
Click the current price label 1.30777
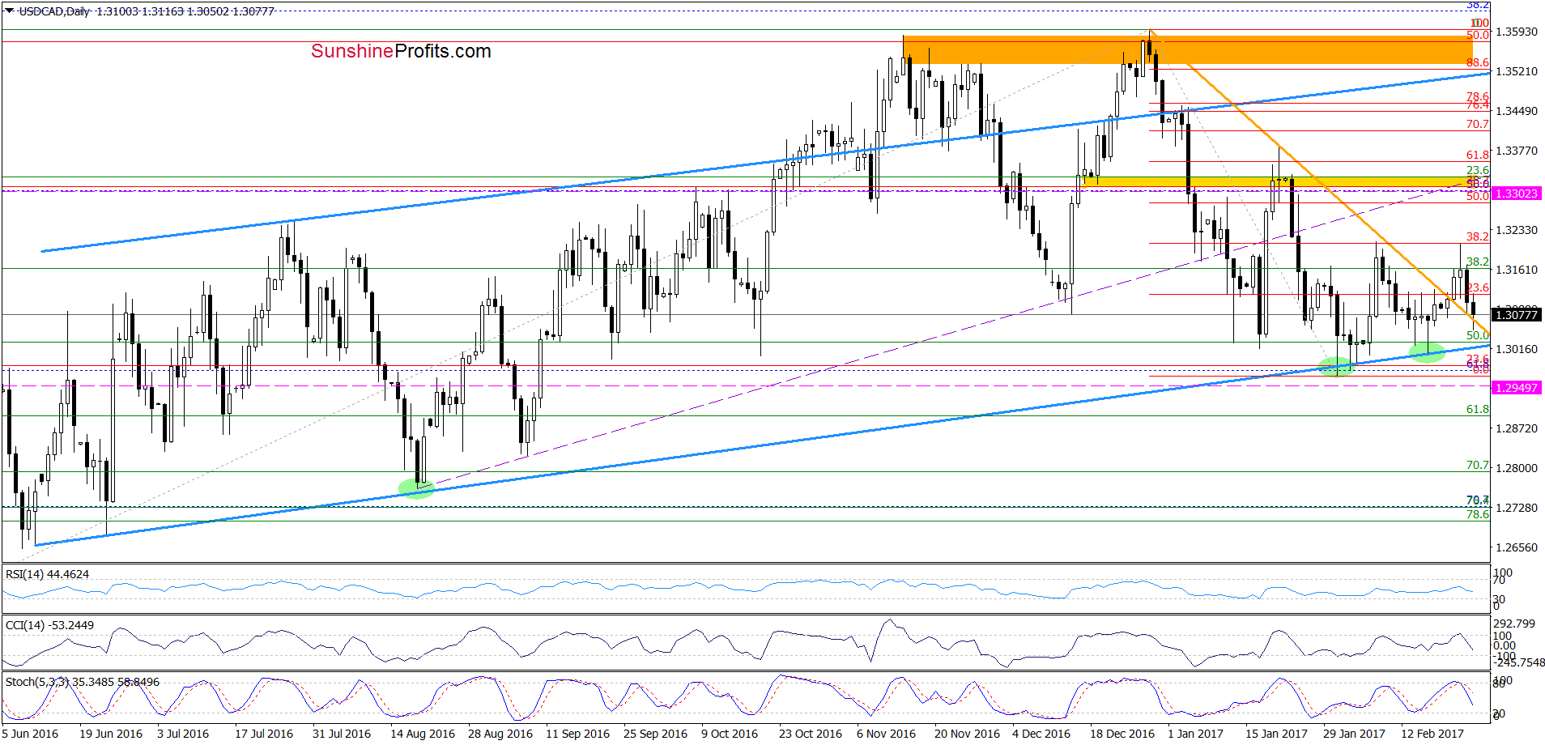1516,315
